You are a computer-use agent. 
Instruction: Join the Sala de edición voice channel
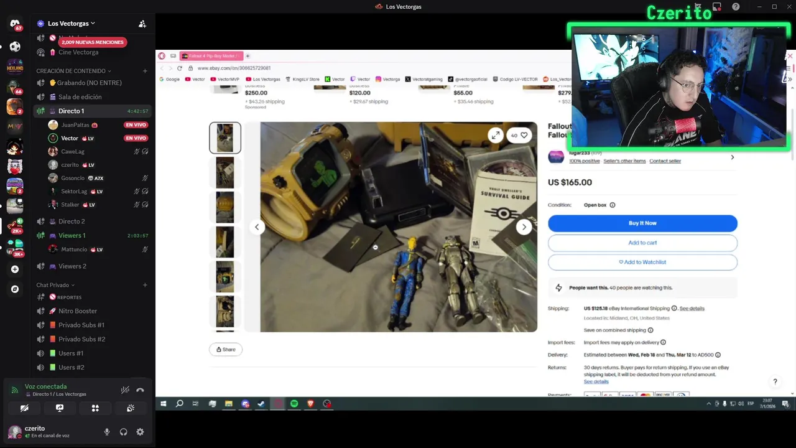tap(92, 97)
